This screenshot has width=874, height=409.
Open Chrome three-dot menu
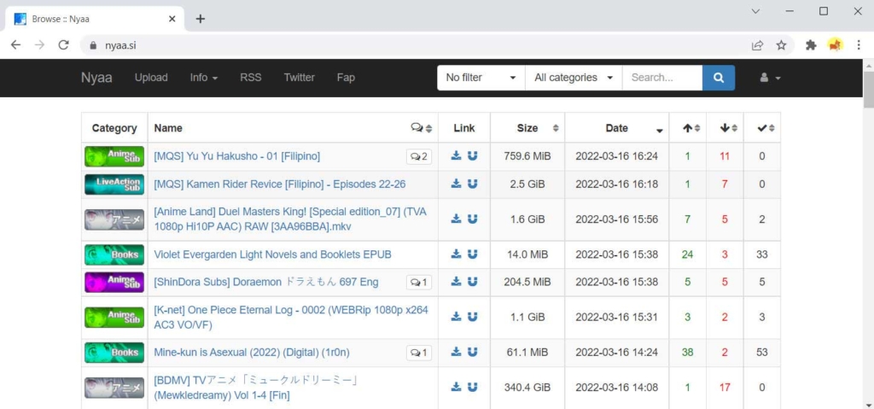click(x=859, y=46)
